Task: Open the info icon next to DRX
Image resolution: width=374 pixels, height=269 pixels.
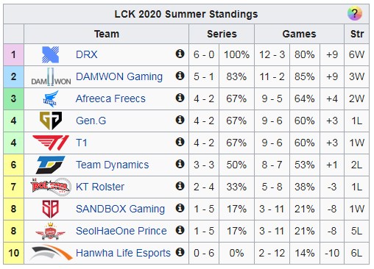Action: [x=180, y=54]
